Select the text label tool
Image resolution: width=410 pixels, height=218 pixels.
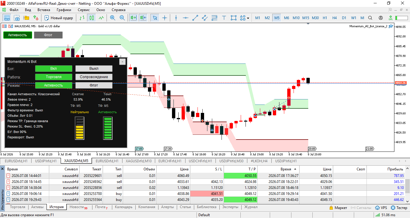[x=224, y=18]
